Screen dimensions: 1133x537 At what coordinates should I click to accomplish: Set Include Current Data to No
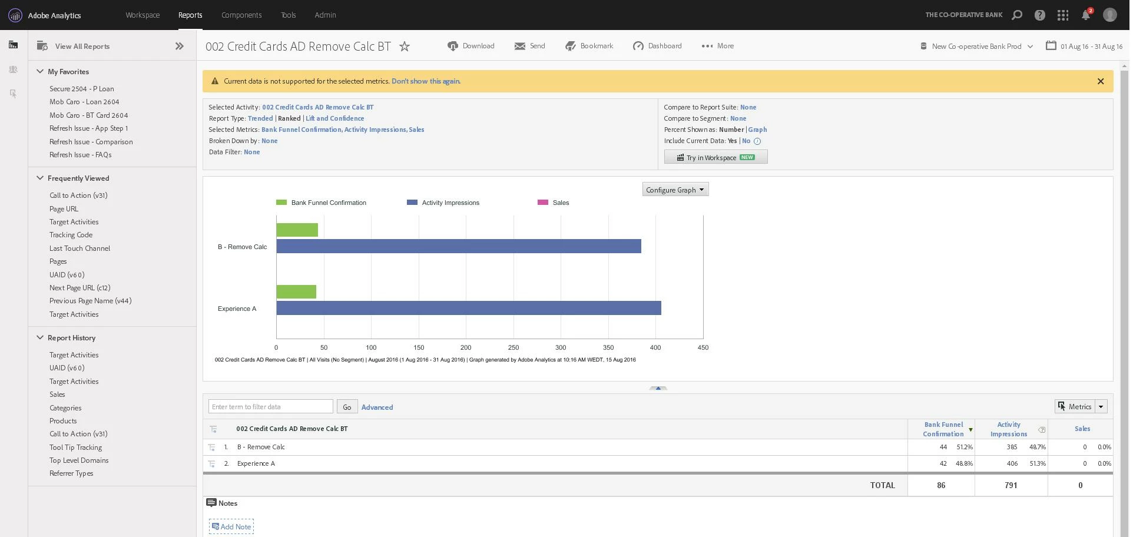pos(746,141)
